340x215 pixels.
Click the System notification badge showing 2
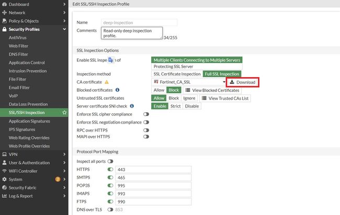click(x=58, y=179)
